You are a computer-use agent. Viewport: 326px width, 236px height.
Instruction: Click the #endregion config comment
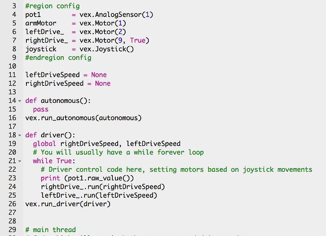coord(58,58)
